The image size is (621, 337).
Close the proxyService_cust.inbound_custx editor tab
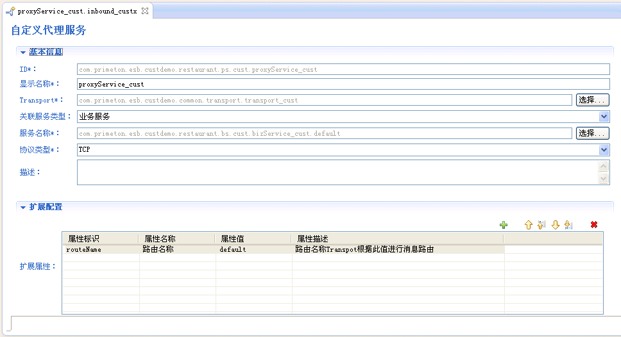(145, 12)
